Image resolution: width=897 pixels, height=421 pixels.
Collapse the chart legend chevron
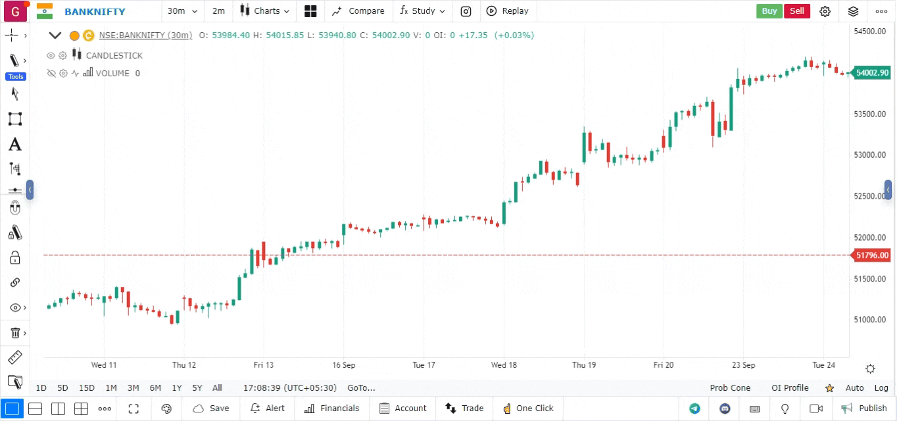coord(55,36)
